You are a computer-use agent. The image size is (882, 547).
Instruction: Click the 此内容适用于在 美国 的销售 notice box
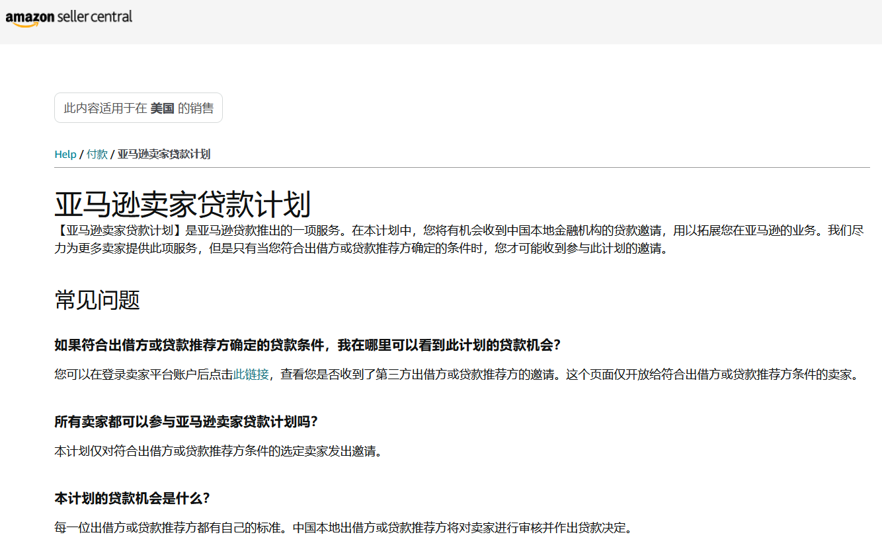[138, 108]
